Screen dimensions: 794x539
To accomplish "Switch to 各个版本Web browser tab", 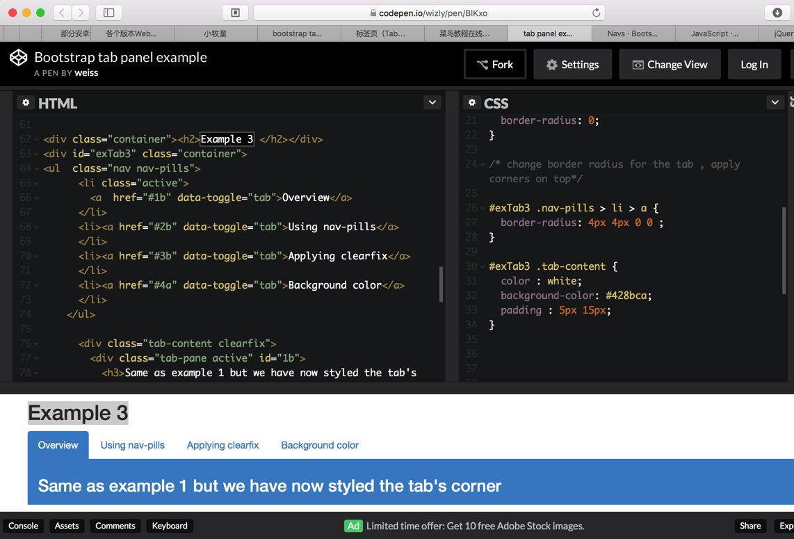I will pos(131,33).
